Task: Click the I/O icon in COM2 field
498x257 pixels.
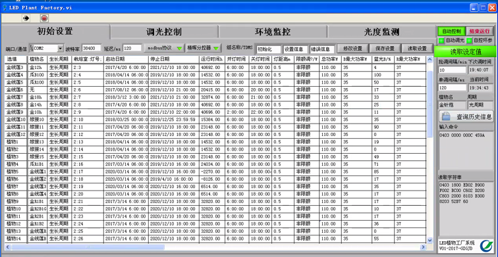Action: point(32,48)
